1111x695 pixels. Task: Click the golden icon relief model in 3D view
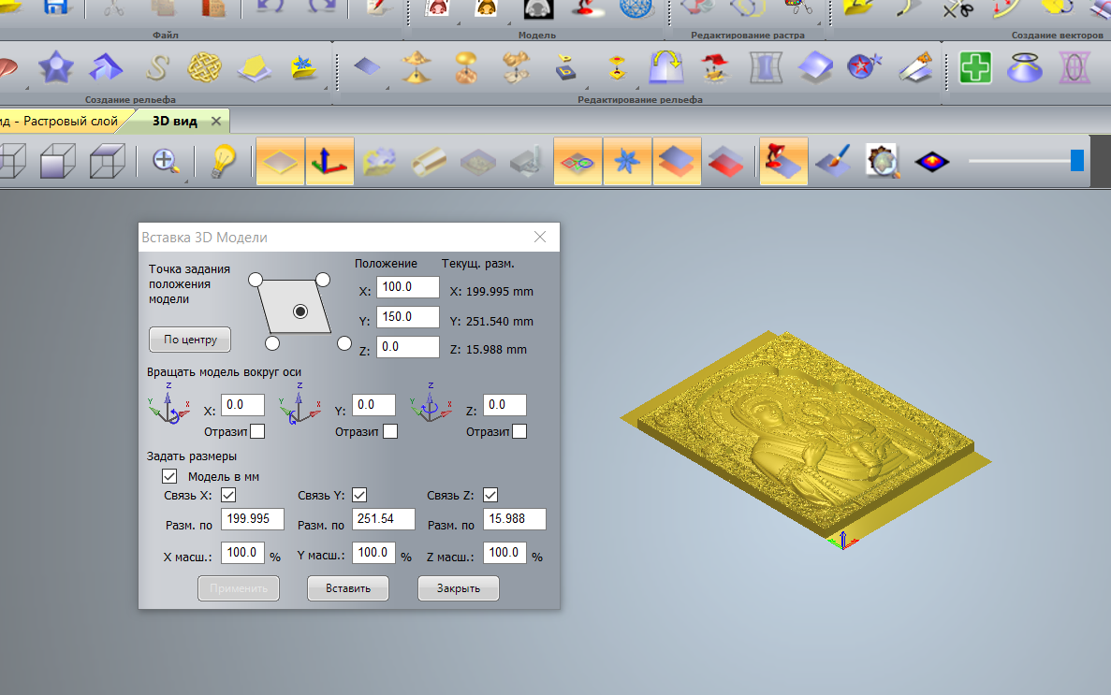click(806, 436)
